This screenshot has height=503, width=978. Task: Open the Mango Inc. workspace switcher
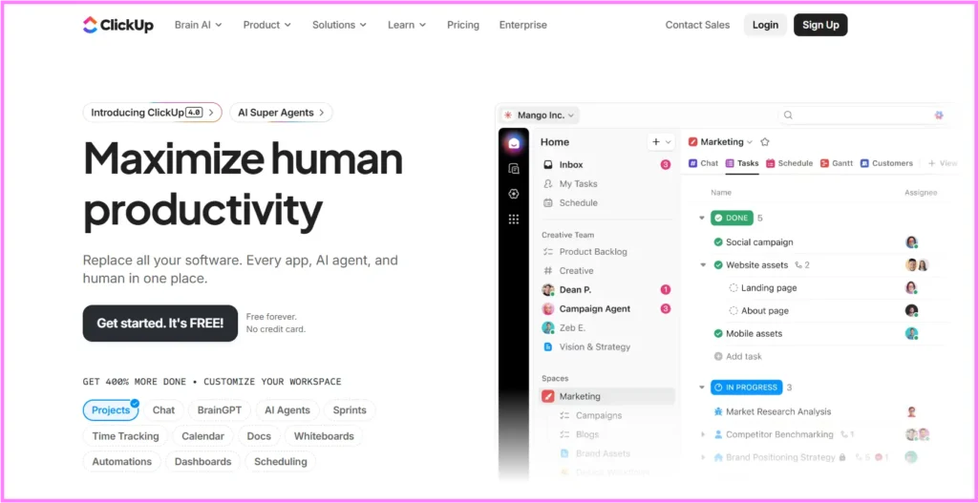click(540, 115)
